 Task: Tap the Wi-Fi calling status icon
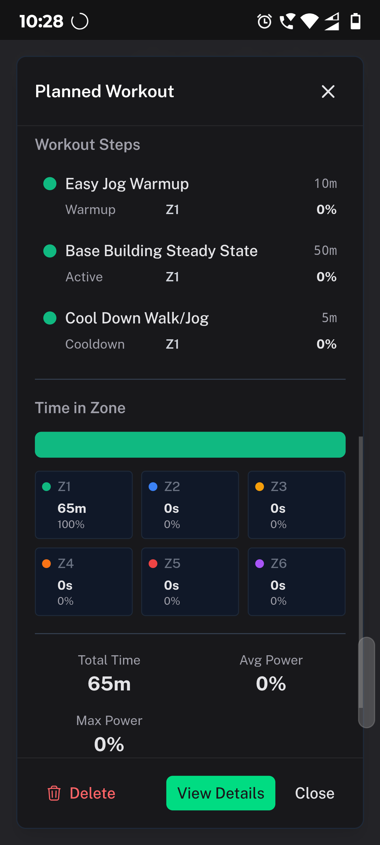pos(287,21)
